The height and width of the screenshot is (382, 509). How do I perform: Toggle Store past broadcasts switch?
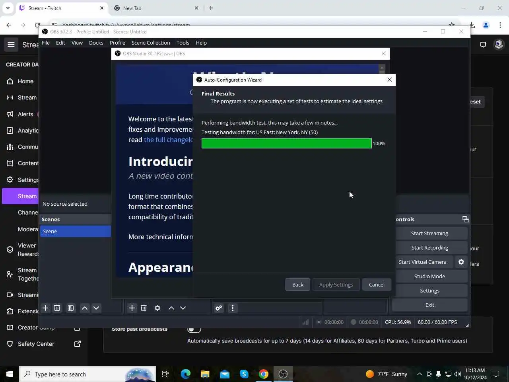click(x=194, y=329)
